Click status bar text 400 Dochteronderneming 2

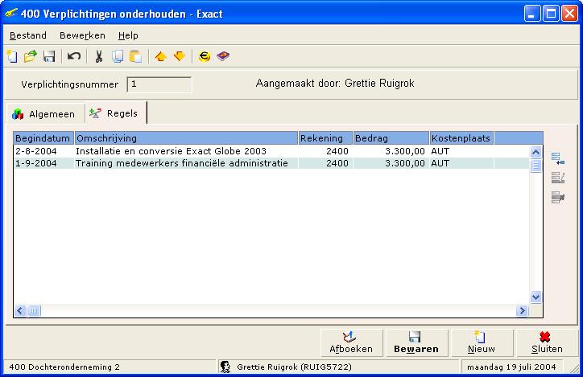[x=64, y=367]
